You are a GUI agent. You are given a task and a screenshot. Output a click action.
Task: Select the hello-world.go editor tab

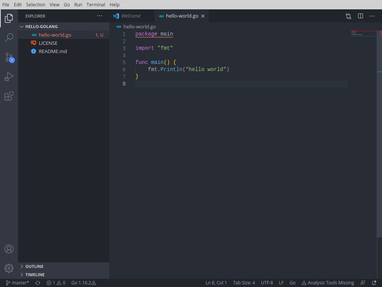(x=181, y=16)
